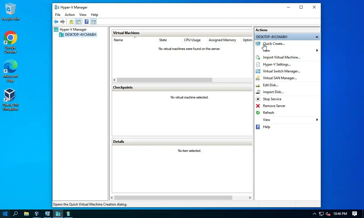This screenshot has width=364, height=218.
Task: Open Oracle VM VirtualBox desktop shortcut
Action: click(x=10, y=99)
